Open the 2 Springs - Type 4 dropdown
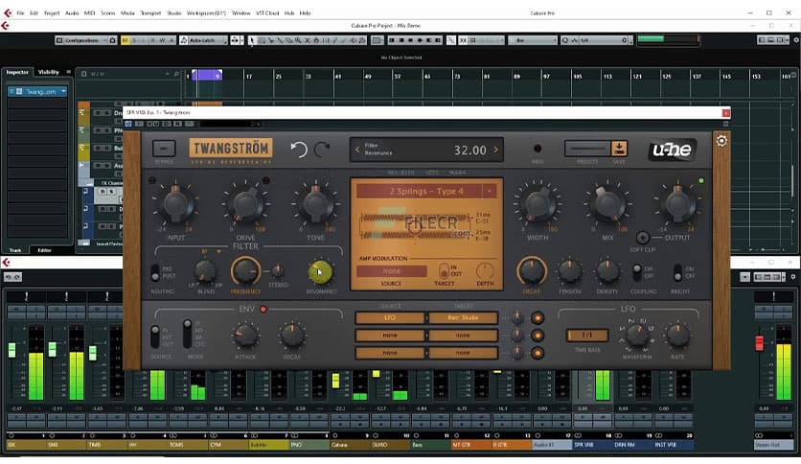Screen dimensions: 801x464 tap(426, 191)
